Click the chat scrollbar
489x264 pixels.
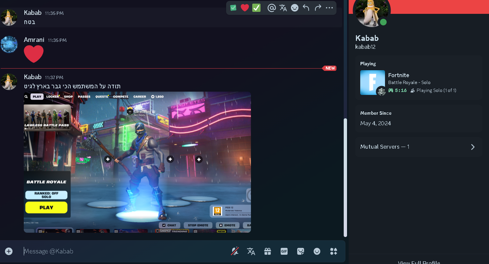[x=345, y=177]
